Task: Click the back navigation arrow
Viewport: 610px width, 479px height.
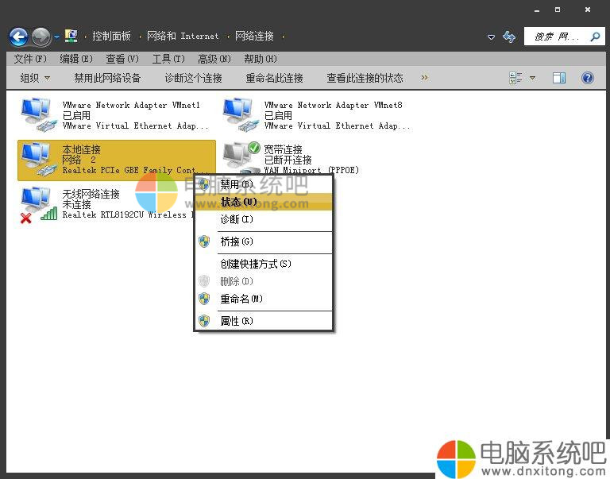Action: click(18, 37)
